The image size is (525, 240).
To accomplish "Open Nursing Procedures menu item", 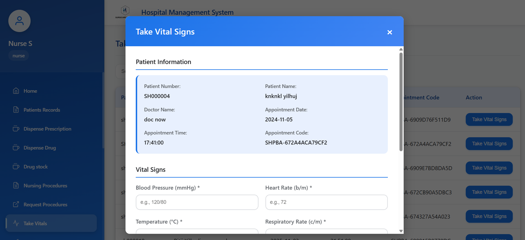I will click(51, 185).
